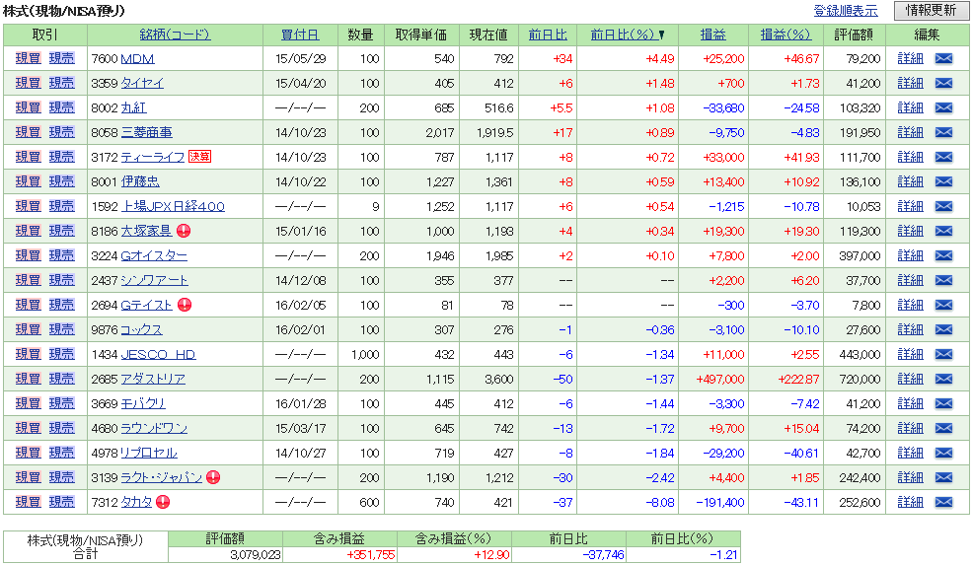Open stock page for 三菱商事
This screenshot has width=973, height=565.
click(x=146, y=132)
